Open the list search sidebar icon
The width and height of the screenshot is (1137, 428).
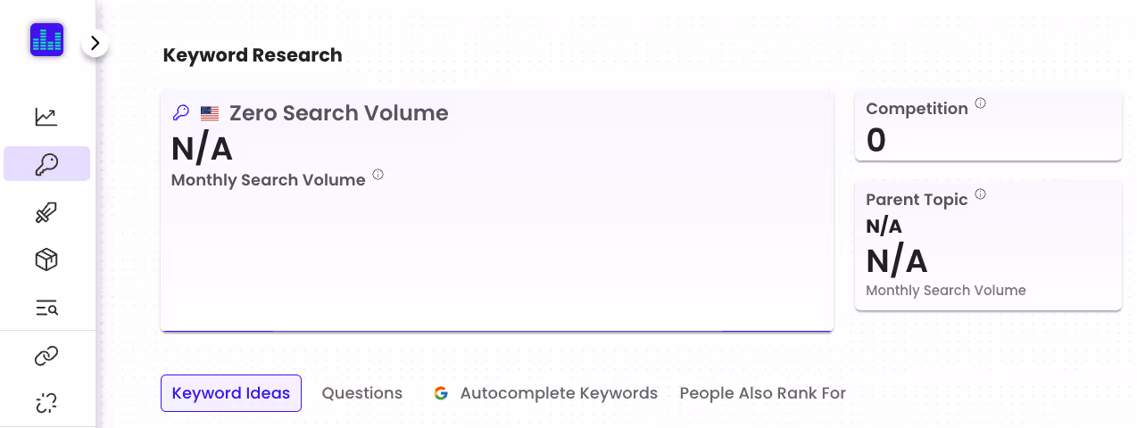[46, 309]
